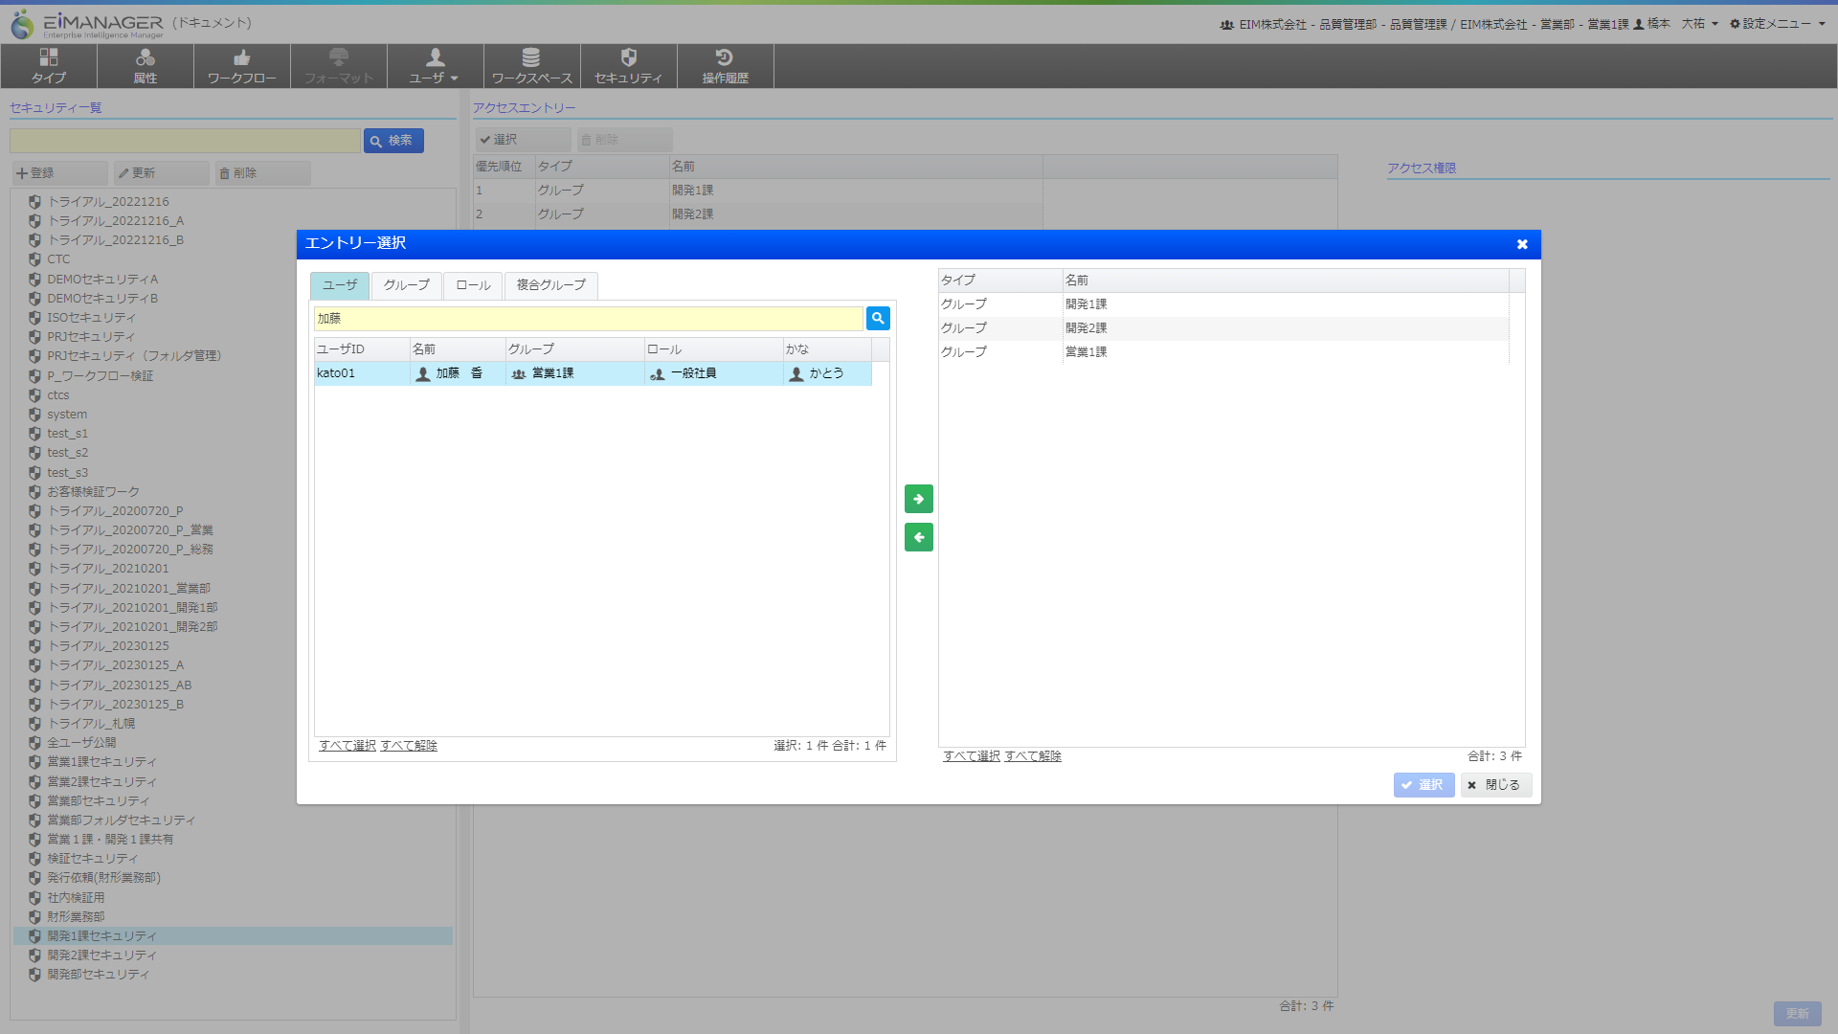Click the green right arrow add button
This screenshot has width=1838, height=1034.
(919, 499)
